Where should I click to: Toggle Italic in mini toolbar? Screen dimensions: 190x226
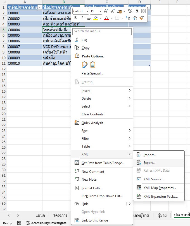coord(82,18)
